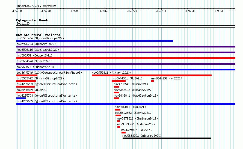Click the short blue nsv4285703 bar
The image size is (243, 149).
(21, 98)
